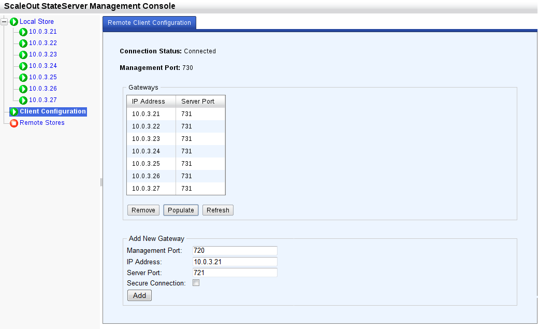Select the Local Store tree item
Viewport: 538px width, 329px height.
click(37, 21)
